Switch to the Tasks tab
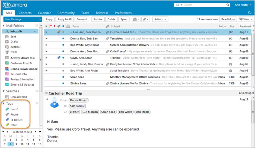255x148 pixels. (85, 13)
